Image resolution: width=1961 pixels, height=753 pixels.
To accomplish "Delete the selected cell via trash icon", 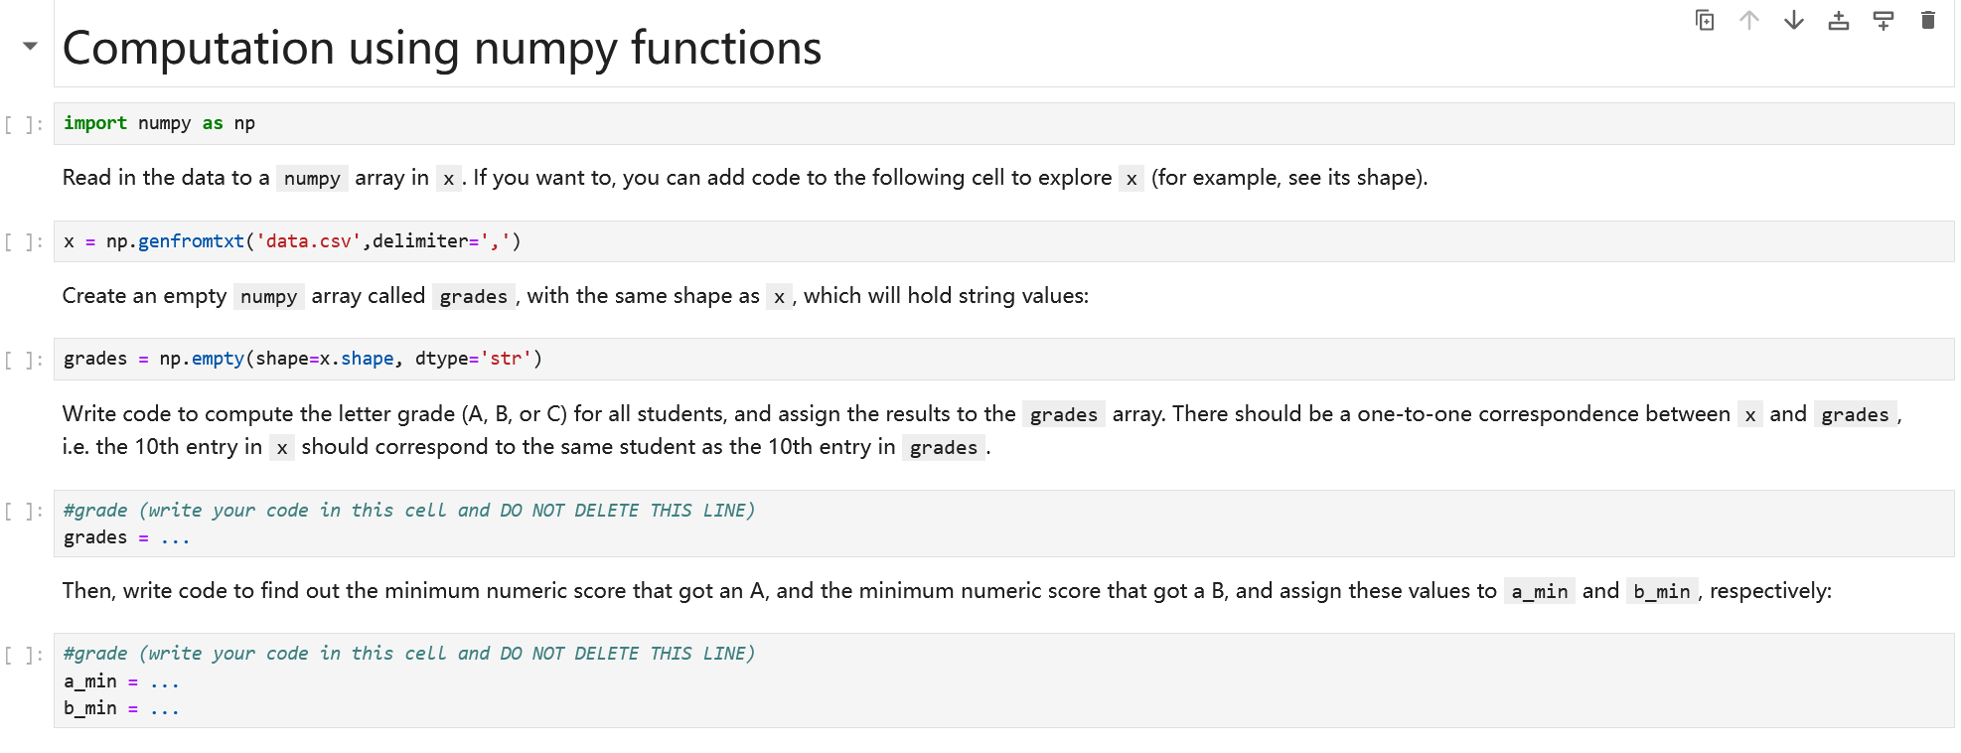I will (1927, 20).
